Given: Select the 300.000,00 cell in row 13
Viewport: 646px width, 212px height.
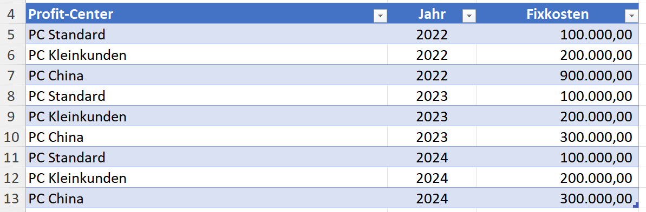Looking at the screenshot, I should [557, 199].
